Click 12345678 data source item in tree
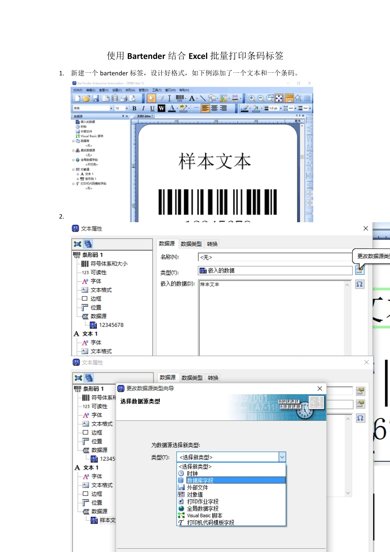This screenshot has width=390, height=552. (x=111, y=325)
